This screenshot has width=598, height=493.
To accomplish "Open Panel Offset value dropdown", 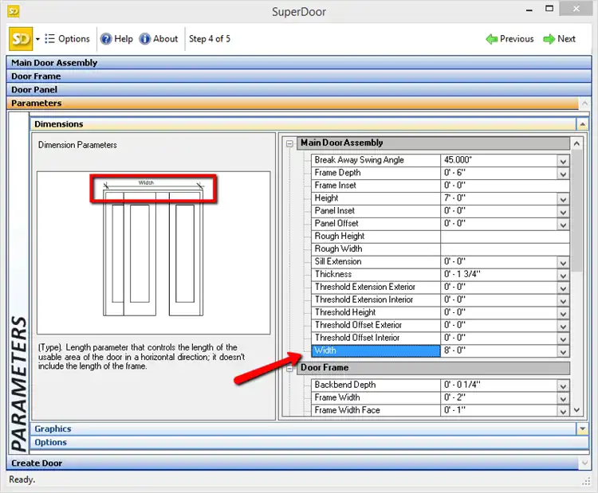I will point(563,224).
